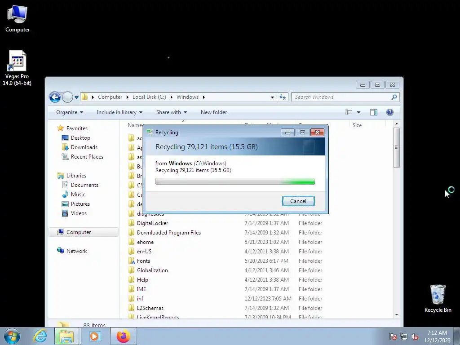Go back with Explorer's Back arrow
Screen dimensions: 460x345
[55, 97]
